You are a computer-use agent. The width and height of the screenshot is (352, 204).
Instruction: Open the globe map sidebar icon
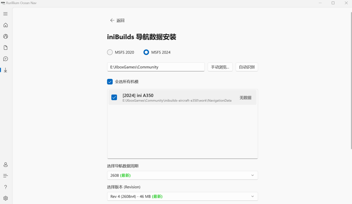(x=5, y=36)
